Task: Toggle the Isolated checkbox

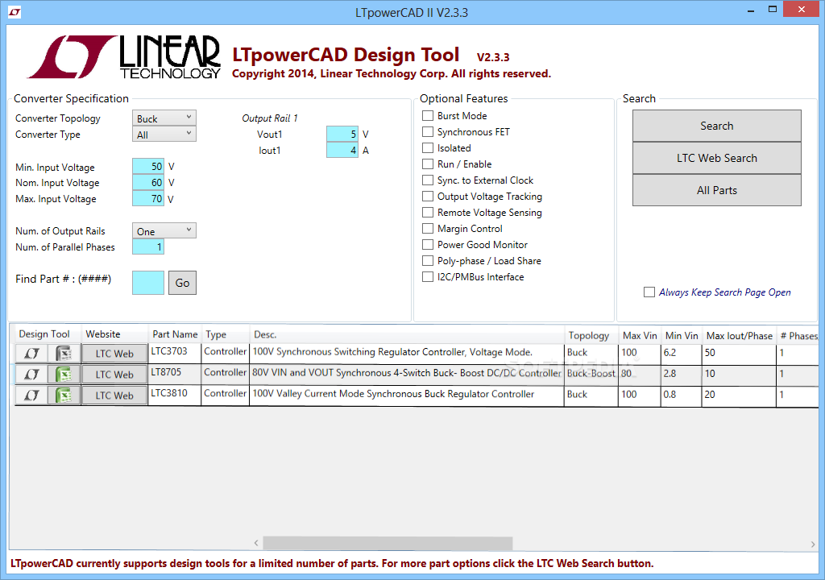Action: coord(428,148)
